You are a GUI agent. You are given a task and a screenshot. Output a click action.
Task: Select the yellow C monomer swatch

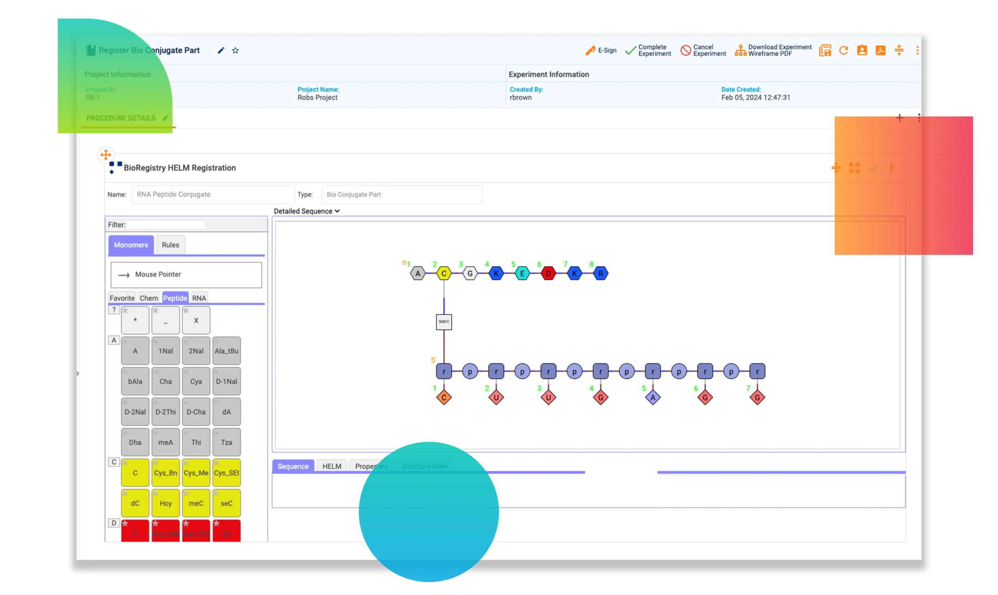point(135,473)
